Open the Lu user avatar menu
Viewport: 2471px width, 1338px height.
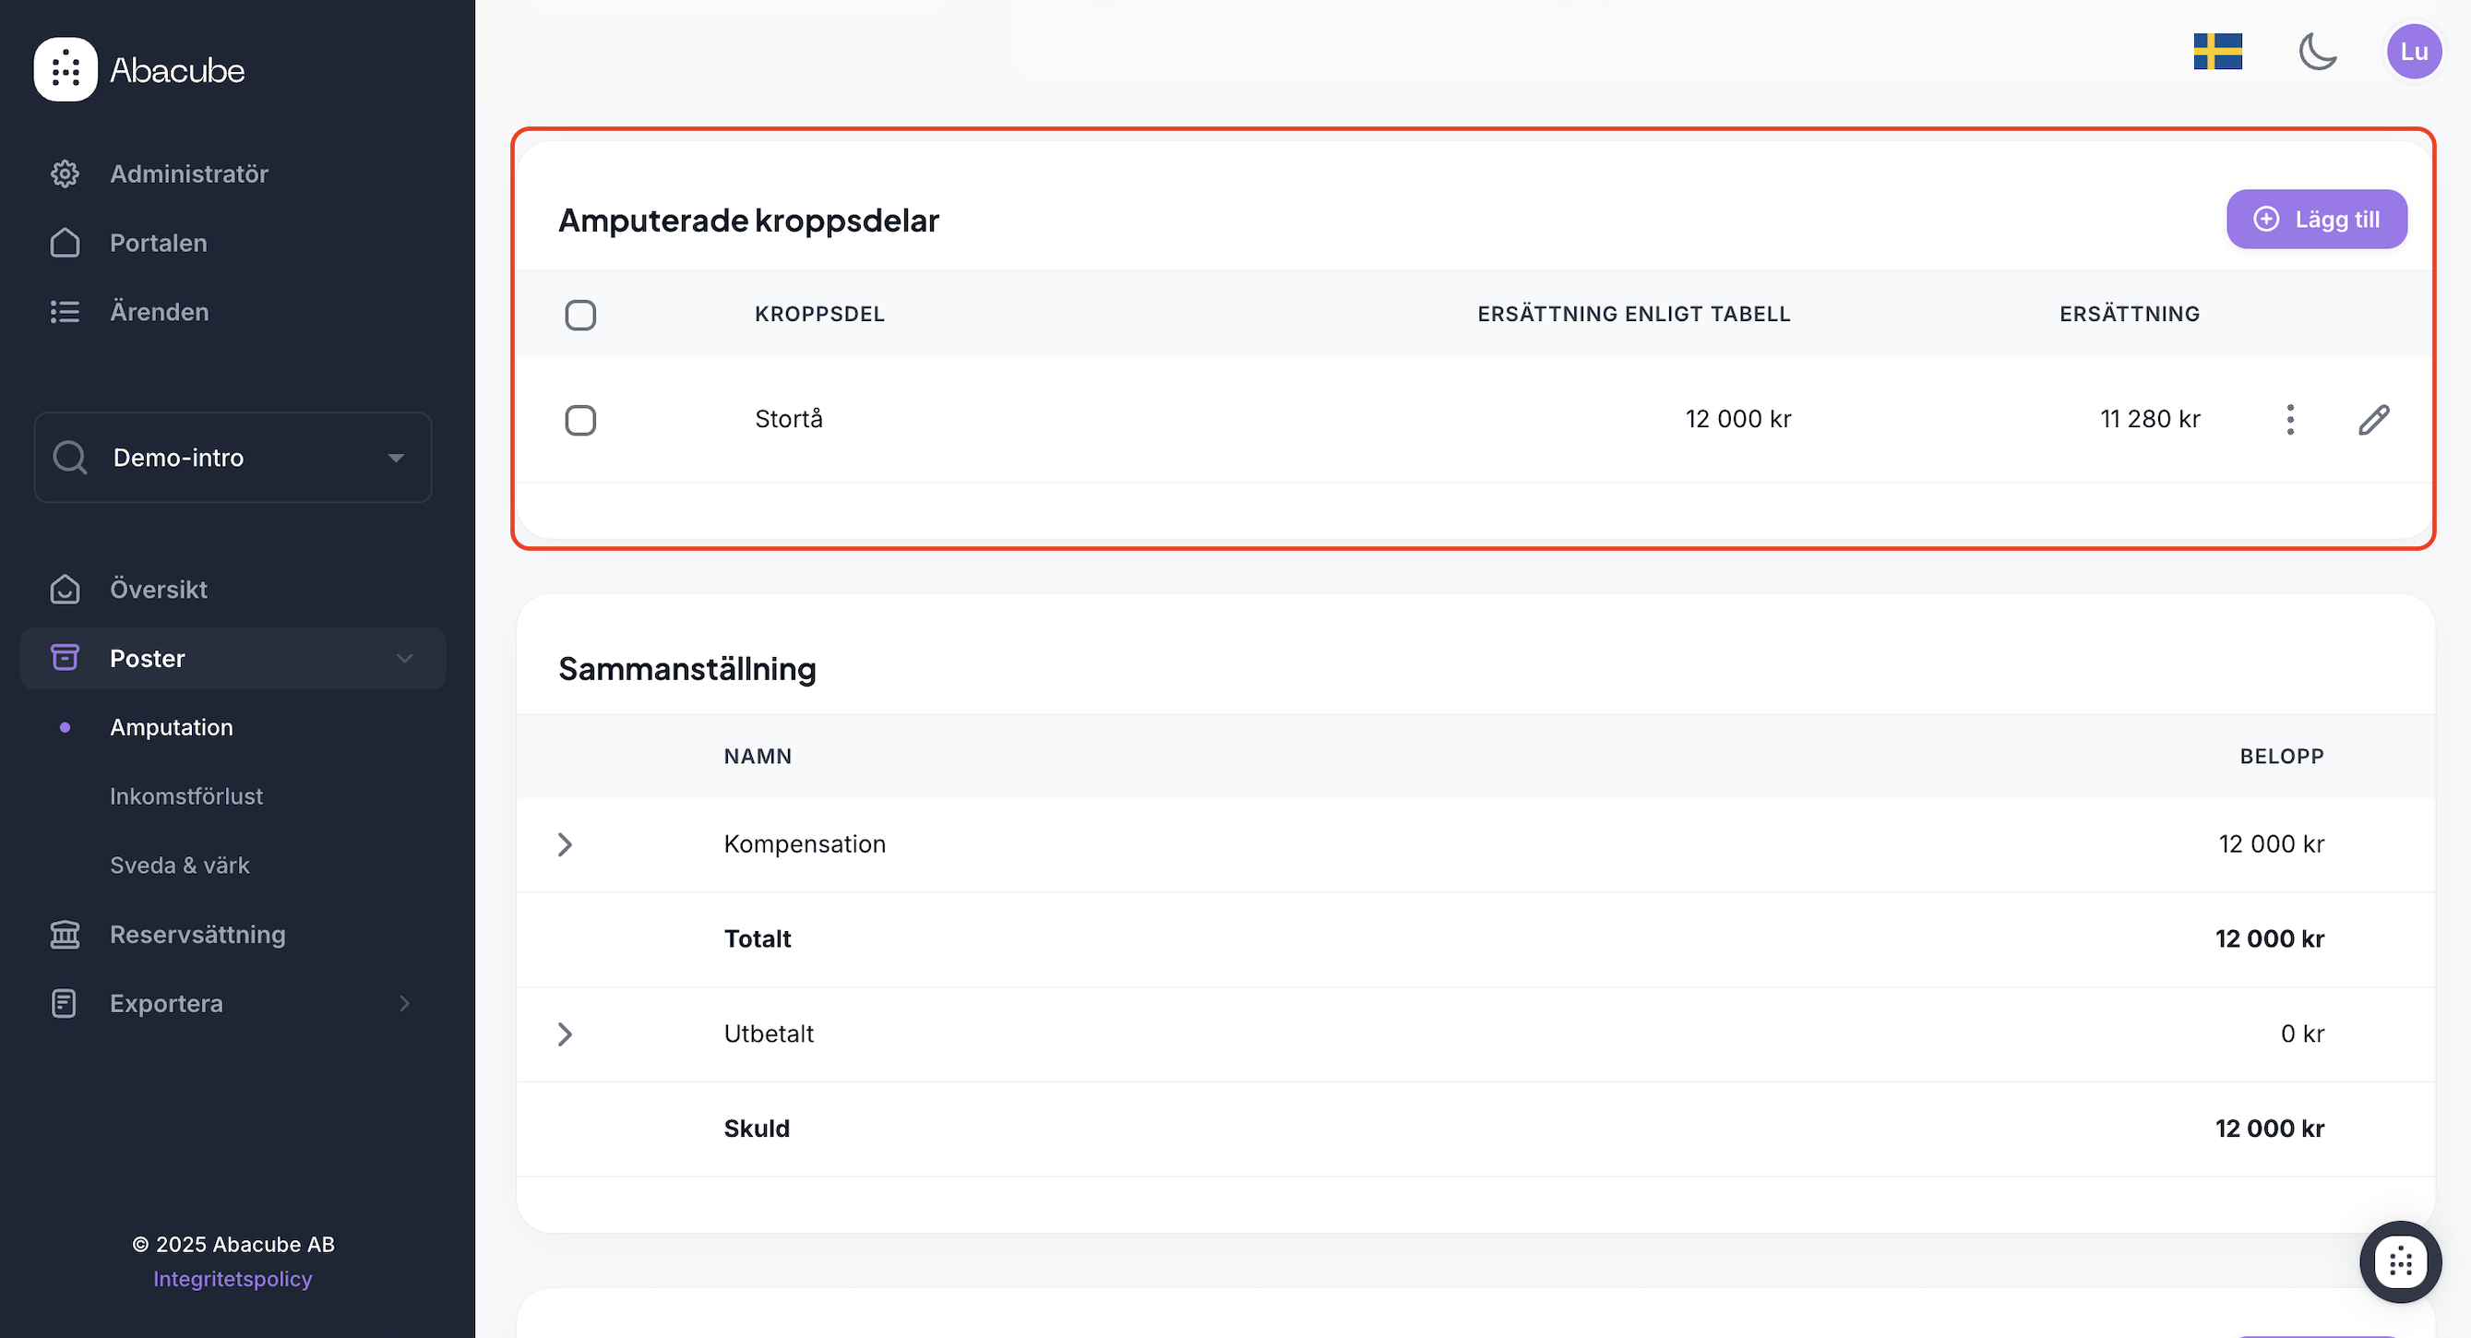point(2413,52)
